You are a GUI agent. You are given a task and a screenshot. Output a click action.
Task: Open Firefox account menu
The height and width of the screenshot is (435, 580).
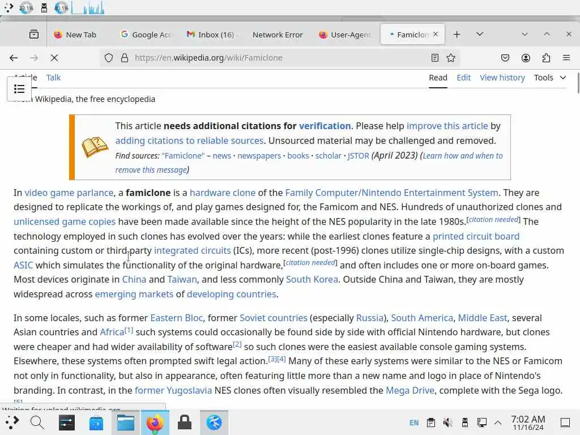coord(526,58)
